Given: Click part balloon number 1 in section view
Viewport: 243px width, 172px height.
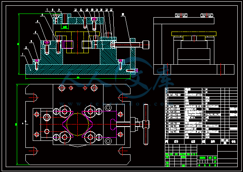Looking at the screenshot, I should pos(23,54).
